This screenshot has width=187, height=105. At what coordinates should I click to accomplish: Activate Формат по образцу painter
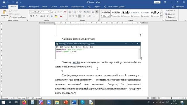tap(18, 17)
